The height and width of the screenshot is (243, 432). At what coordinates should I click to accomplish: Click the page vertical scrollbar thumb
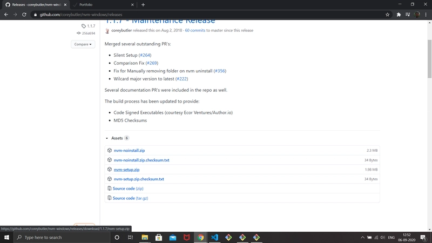tap(429, 58)
